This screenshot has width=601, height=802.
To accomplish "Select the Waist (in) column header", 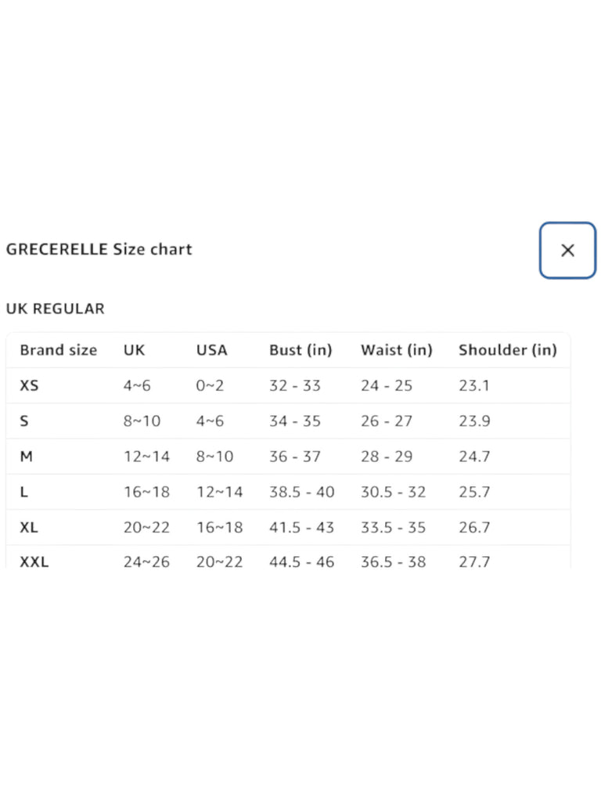I will click(396, 350).
